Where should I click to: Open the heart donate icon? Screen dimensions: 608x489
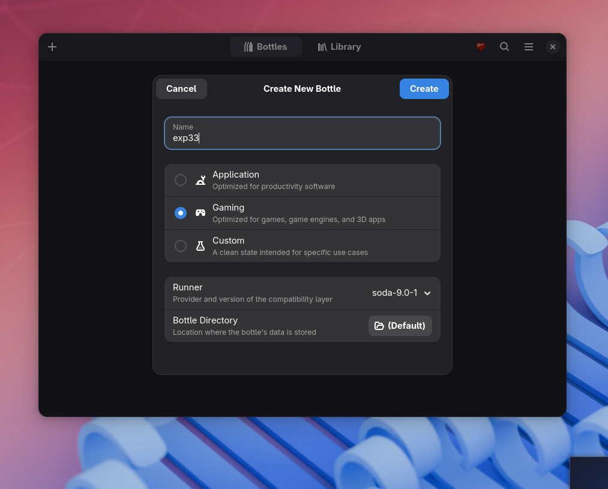coord(481,47)
